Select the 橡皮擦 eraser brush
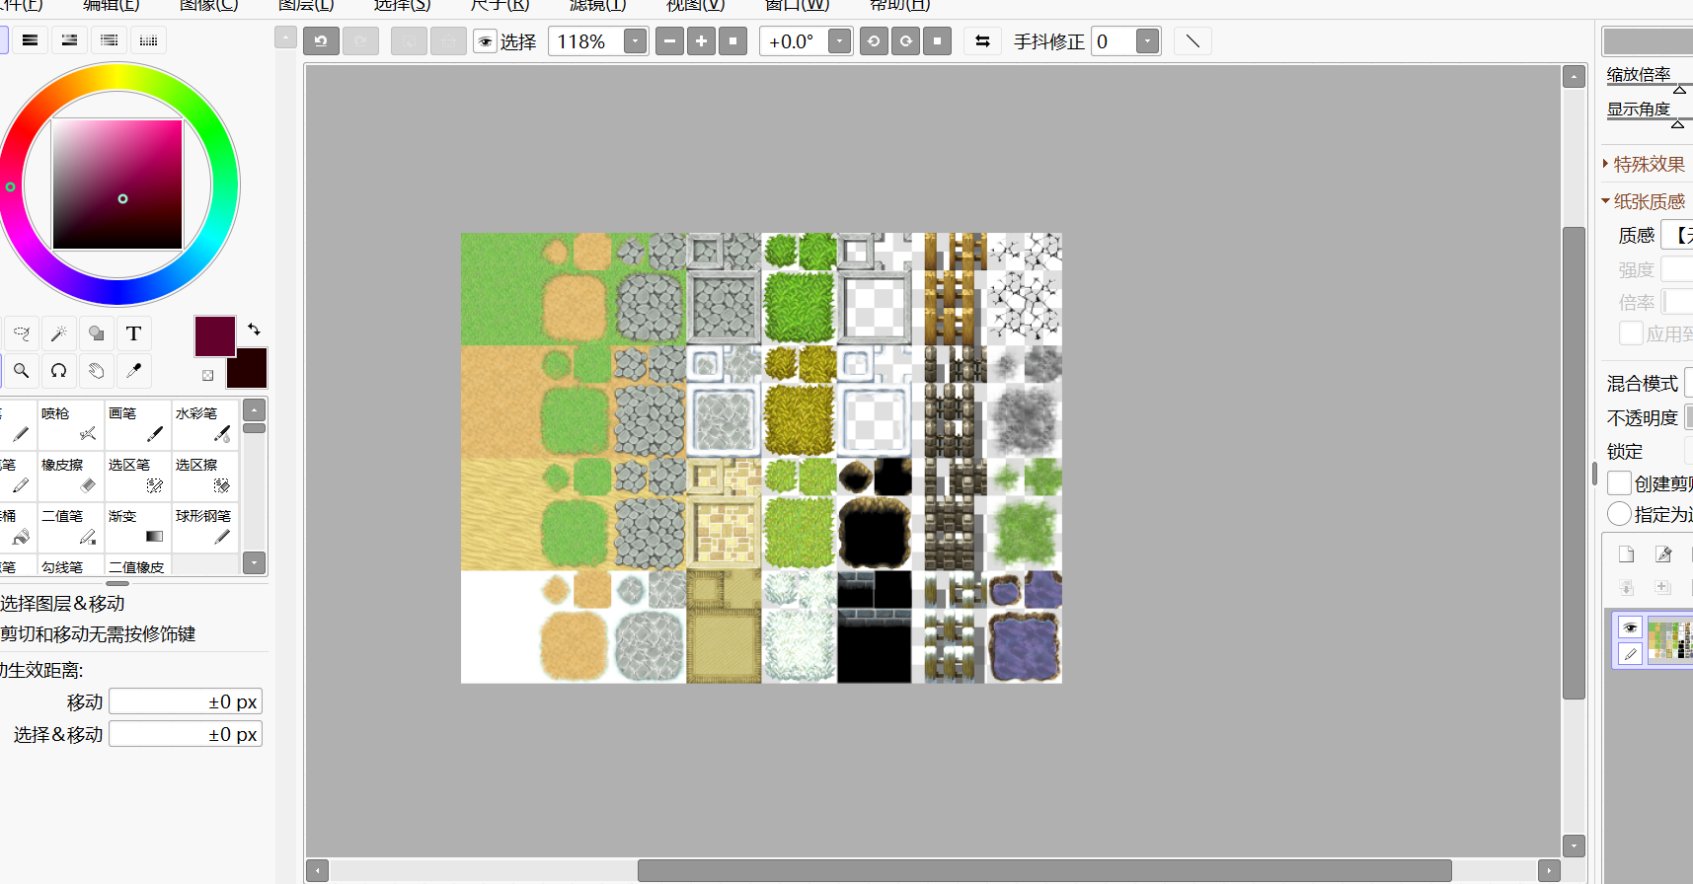The width and height of the screenshot is (1693, 884). point(70,476)
